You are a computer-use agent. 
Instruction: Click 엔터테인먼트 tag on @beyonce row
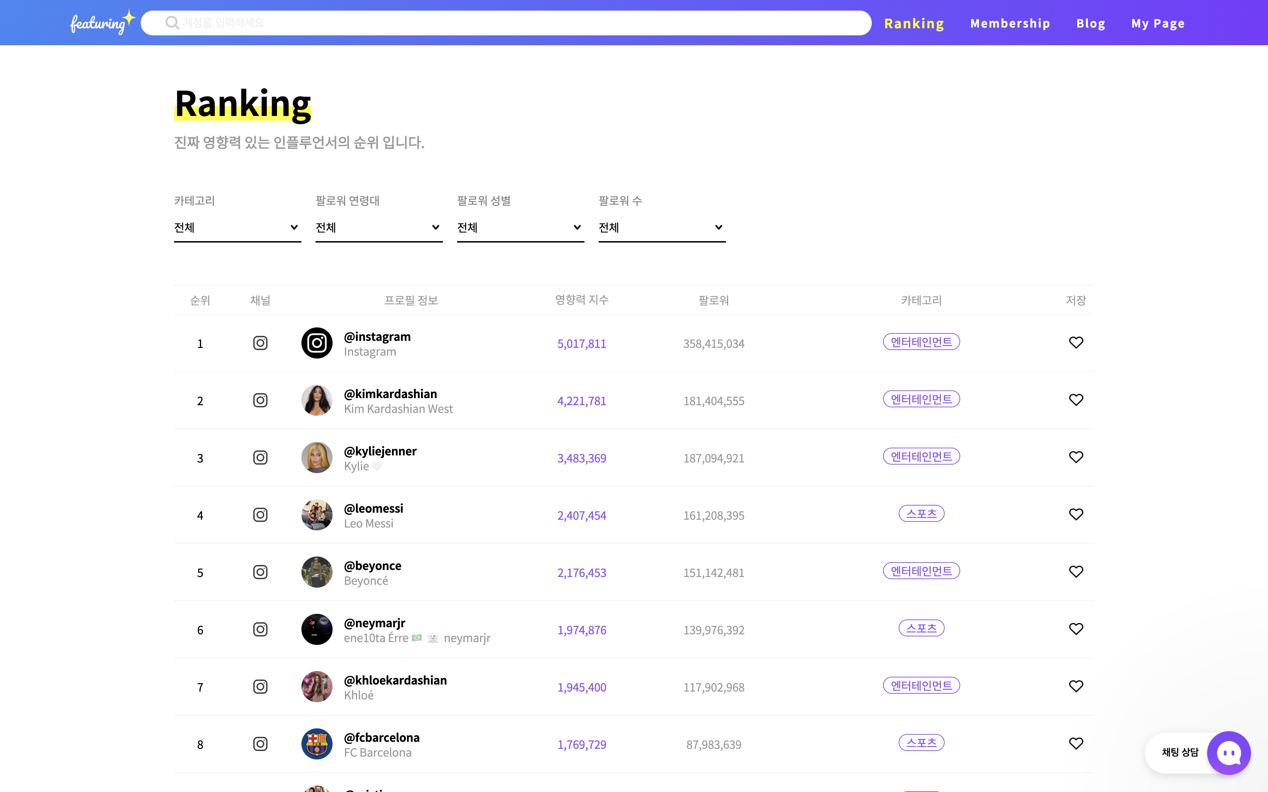pos(921,571)
